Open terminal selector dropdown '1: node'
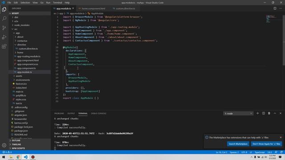285x160 pixels. click(x=238, y=113)
